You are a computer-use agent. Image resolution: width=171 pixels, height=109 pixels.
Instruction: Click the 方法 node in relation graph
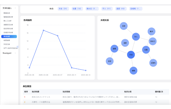click(131, 55)
